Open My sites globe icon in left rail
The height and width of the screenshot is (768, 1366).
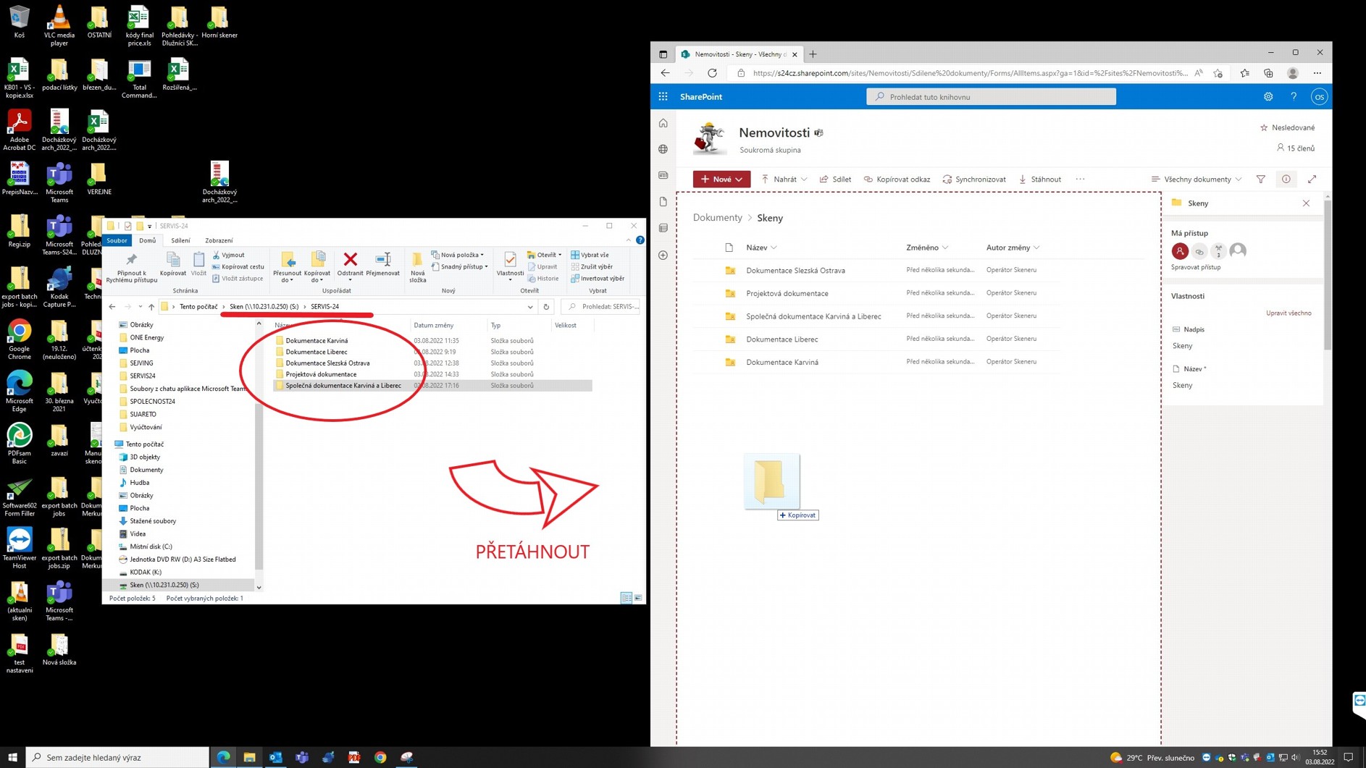click(x=663, y=149)
